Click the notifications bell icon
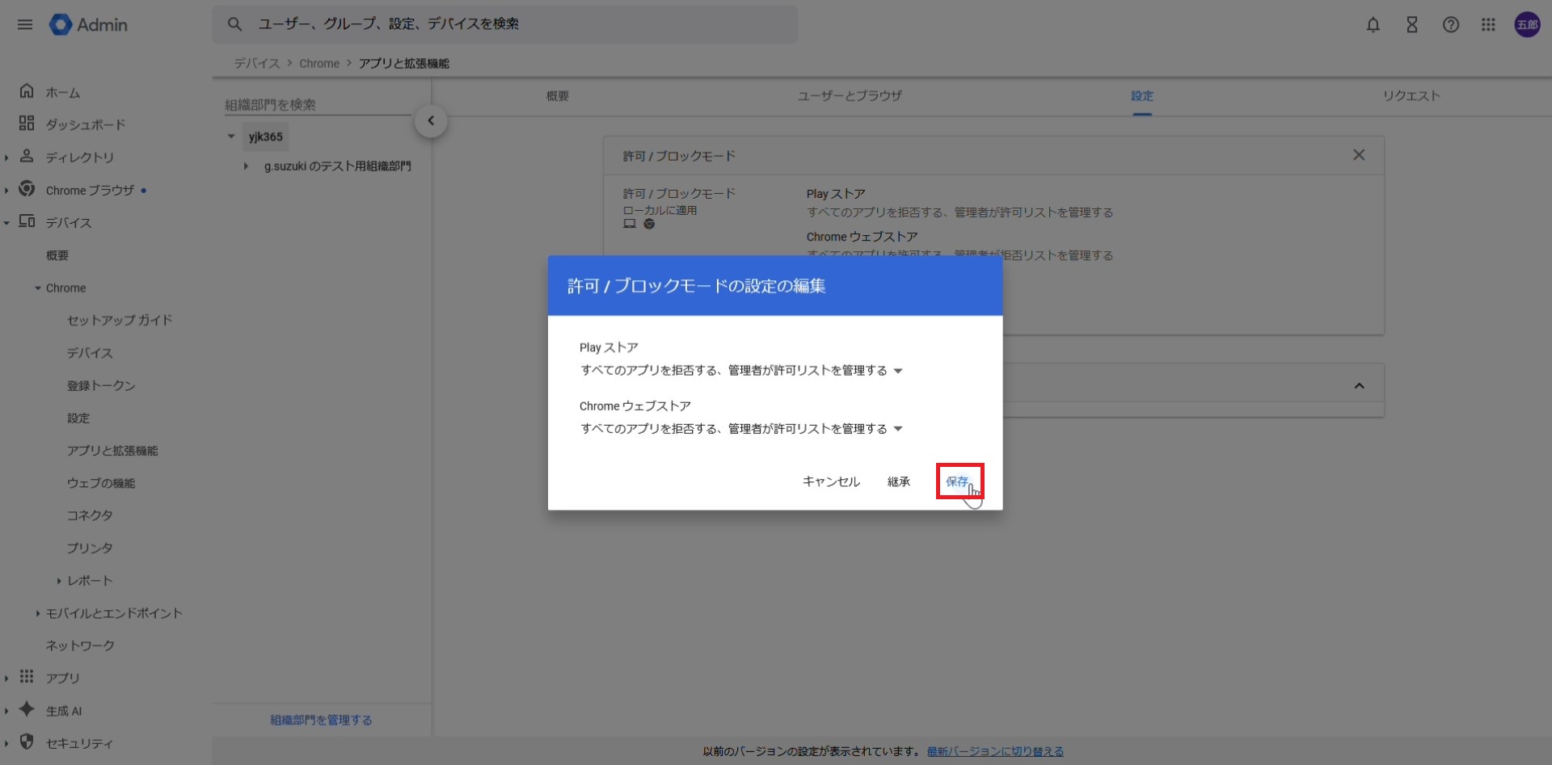Viewport: 1552px width, 765px height. click(1373, 25)
